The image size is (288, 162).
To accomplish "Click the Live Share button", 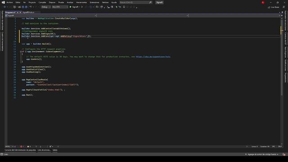I will point(273,7).
